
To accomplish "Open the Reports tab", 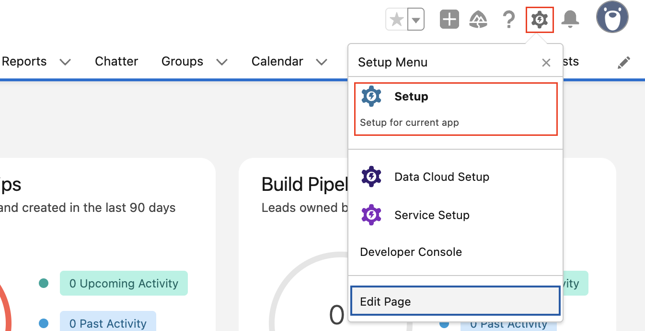I will click(x=24, y=62).
